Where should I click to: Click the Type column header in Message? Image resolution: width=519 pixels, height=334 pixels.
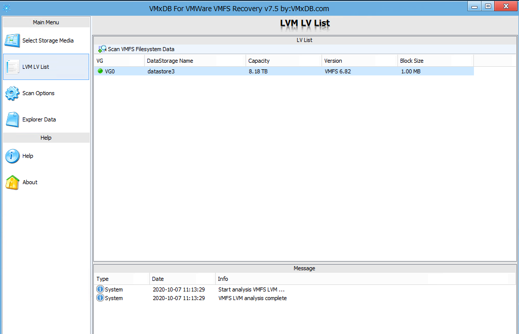click(x=122, y=279)
